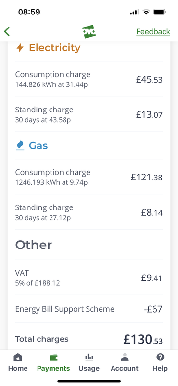Open the Usage tab

point(89,362)
